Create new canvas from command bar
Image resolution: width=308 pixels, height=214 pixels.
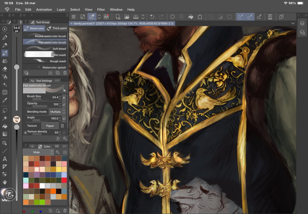click(118, 17)
